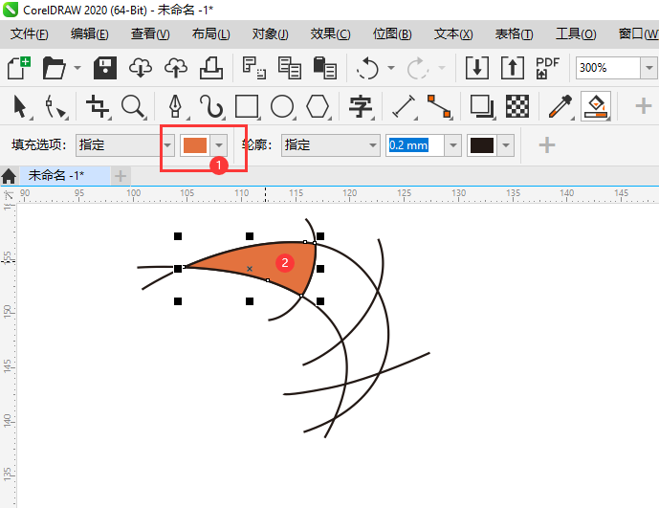Select the Zoom magnifier tool

pos(133,106)
